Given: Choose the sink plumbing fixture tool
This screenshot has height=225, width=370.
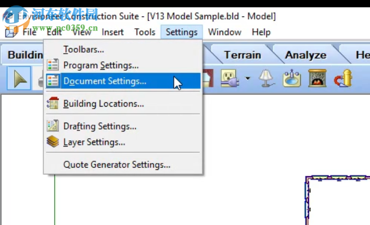Looking at the screenshot, I should point(292,79).
